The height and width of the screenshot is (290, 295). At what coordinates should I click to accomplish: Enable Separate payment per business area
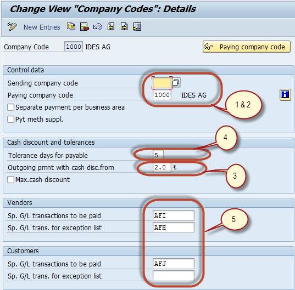click(10, 107)
